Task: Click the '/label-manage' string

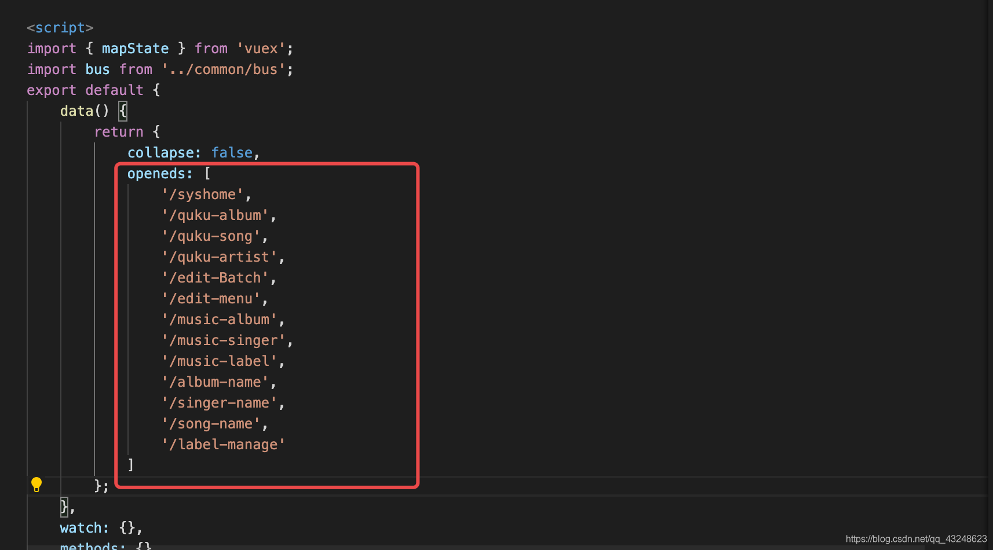Action: 224,445
